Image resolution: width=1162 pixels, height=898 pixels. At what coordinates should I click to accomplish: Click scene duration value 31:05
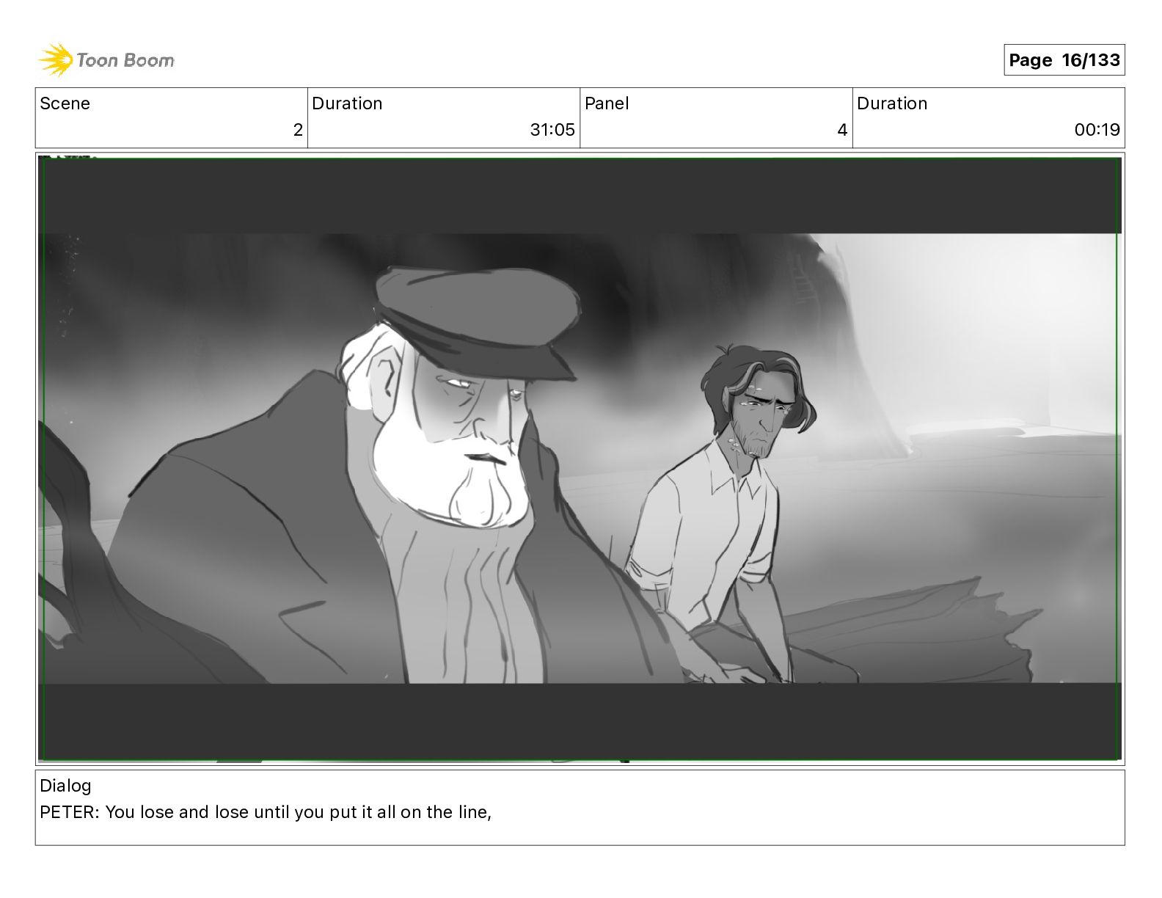(552, 130)
